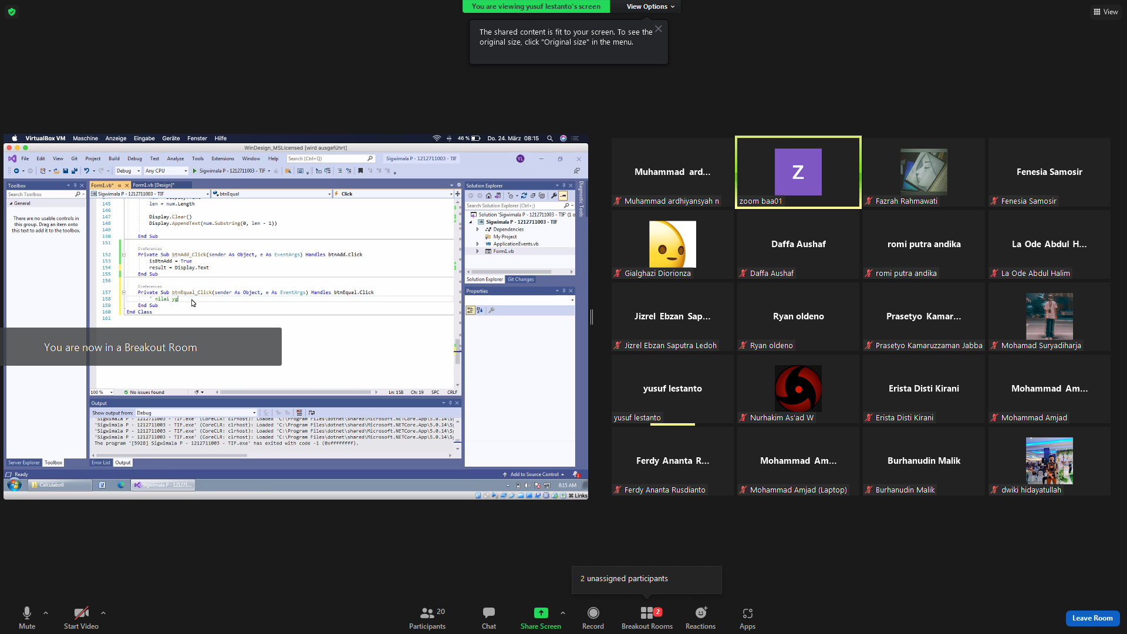Viewport: 1127px width, 634px height.
Task: Toggle Alphabetical sort in Properties panel
Action: click(480, 311)
